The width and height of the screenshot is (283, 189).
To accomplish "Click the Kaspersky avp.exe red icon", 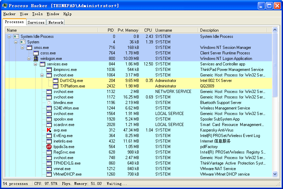I will tap(49, 130).
